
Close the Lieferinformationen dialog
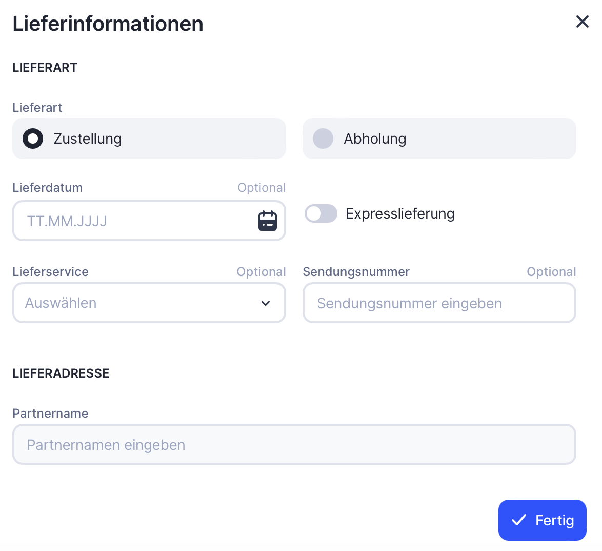pos(582,22)
